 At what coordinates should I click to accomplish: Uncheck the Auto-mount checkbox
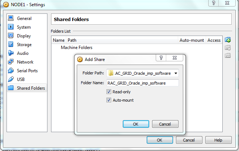coord(109,100)
